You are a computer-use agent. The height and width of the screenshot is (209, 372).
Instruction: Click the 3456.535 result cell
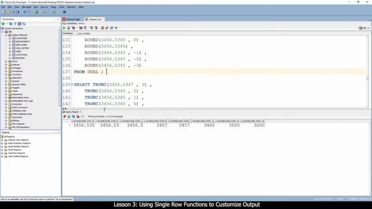84,125
